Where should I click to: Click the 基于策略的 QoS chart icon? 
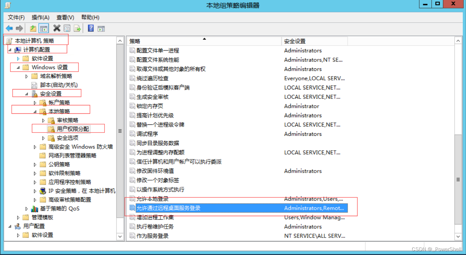34,209
